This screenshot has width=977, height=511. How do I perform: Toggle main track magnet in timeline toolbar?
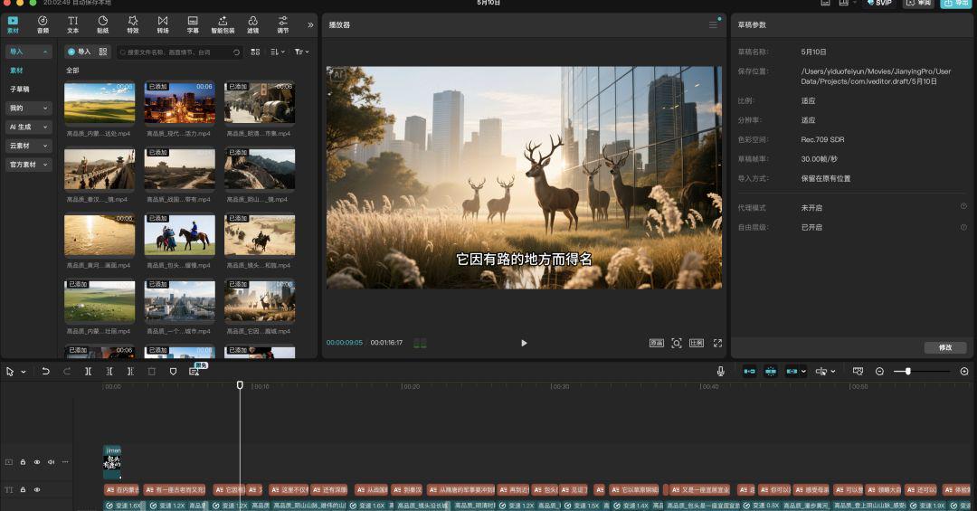tap(750, 372)
